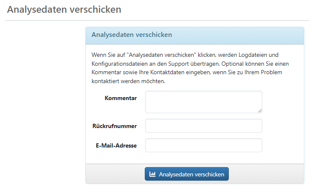Click the phrase "kontaktiert werden möchten" in description
The image size is (315, 187).
pos(128,81)
